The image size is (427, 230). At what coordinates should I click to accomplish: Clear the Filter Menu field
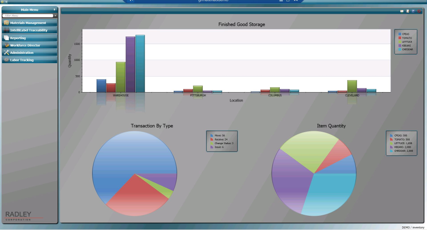point(55,16)
